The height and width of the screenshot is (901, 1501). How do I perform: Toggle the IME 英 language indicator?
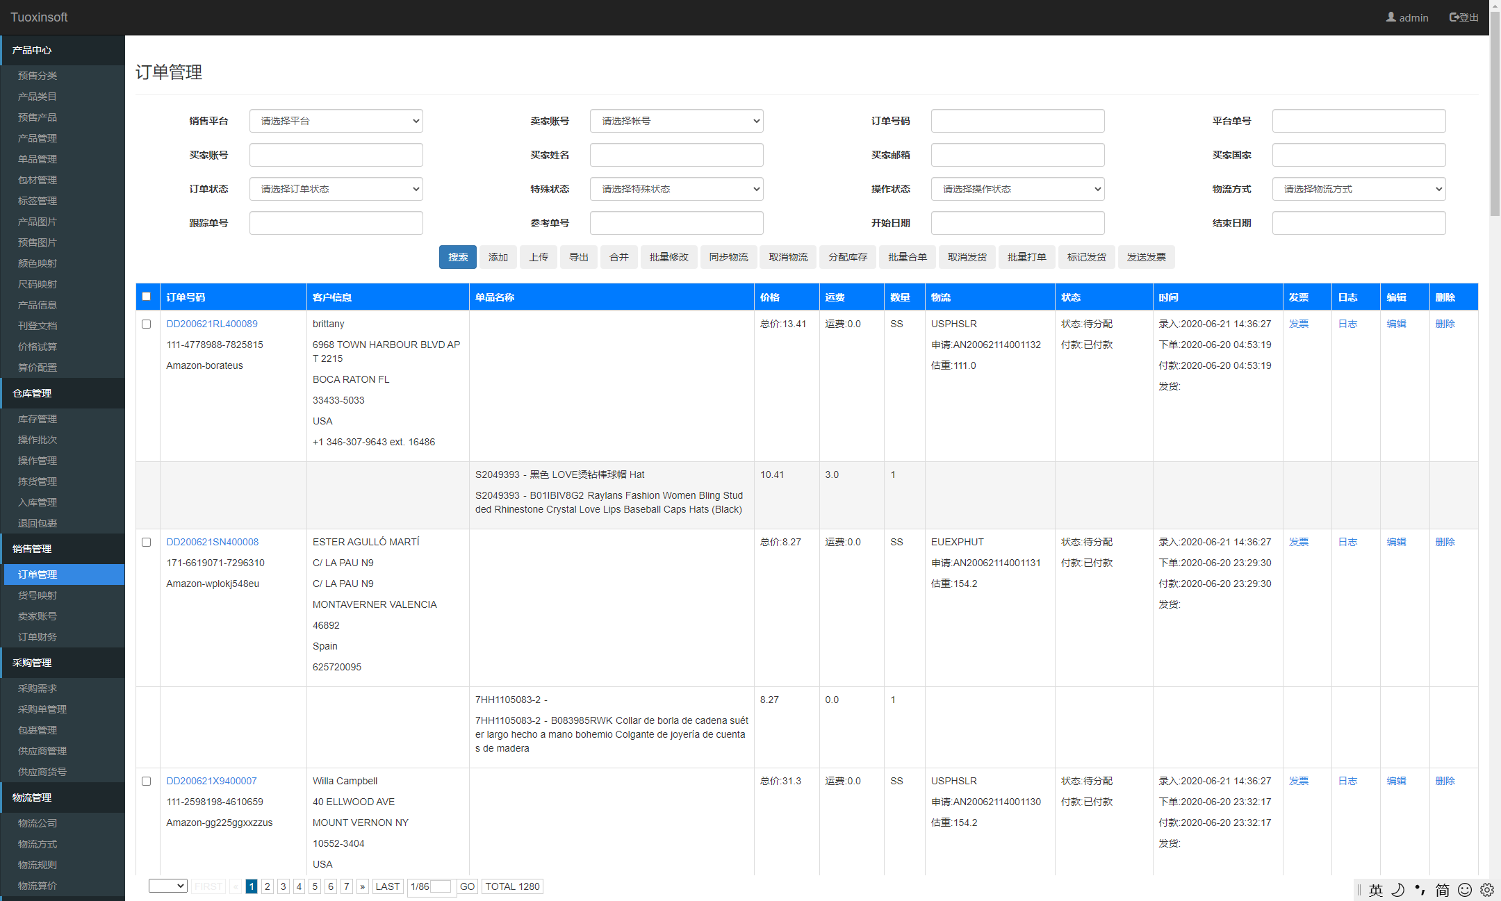[x=1376, y=890]
